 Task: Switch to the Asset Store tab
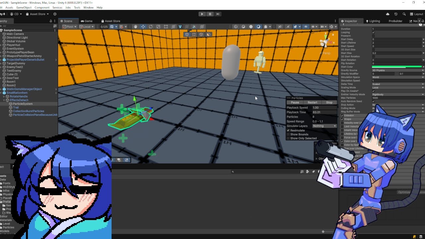[x=111, y=21]
